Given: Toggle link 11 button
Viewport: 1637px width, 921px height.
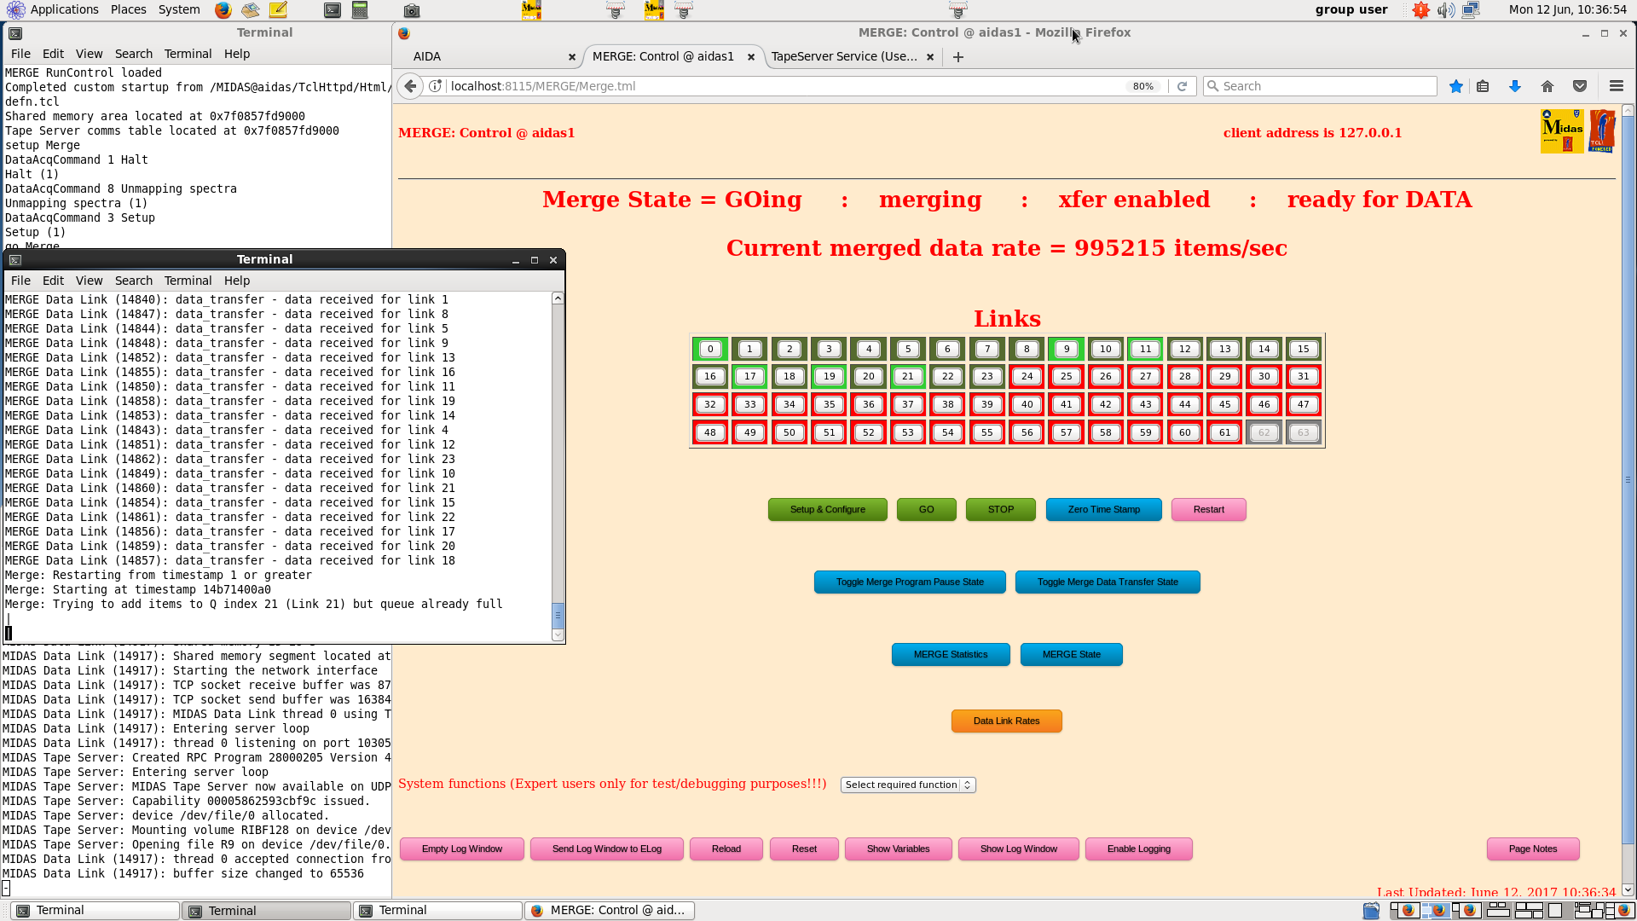Looking at the screenshot, I should tap(1145, 349).
